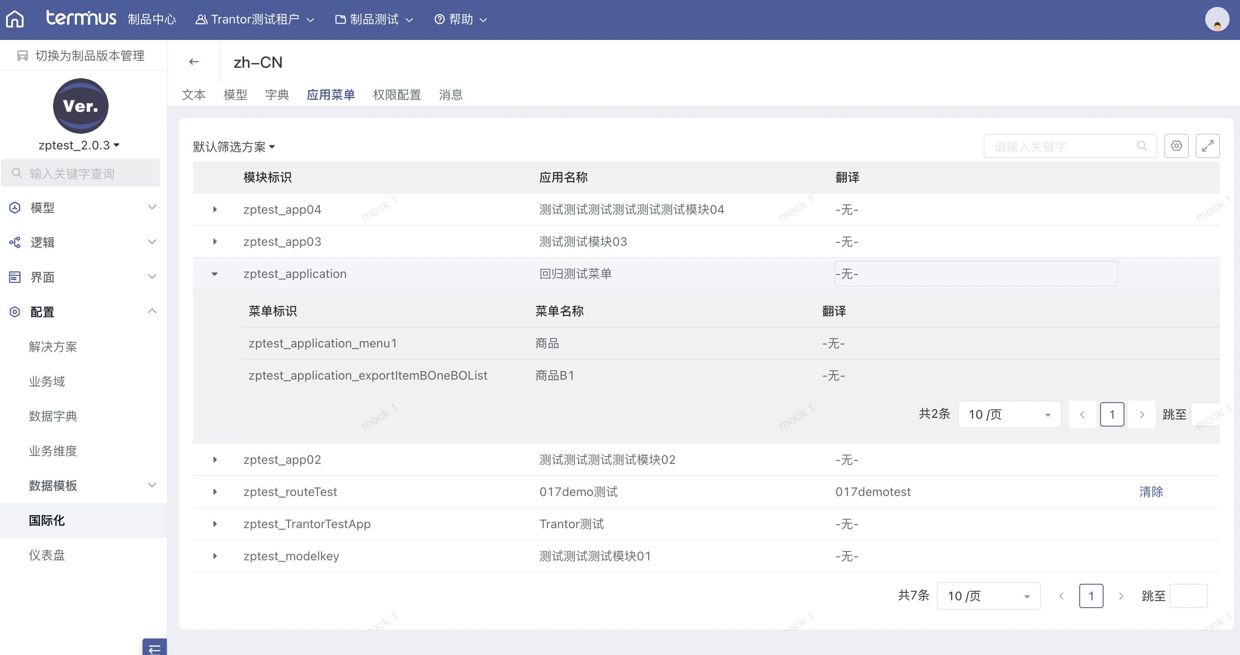Click 配置 sidebar icon
Screen dimensions: 1240x655
(x=15, y=312)
